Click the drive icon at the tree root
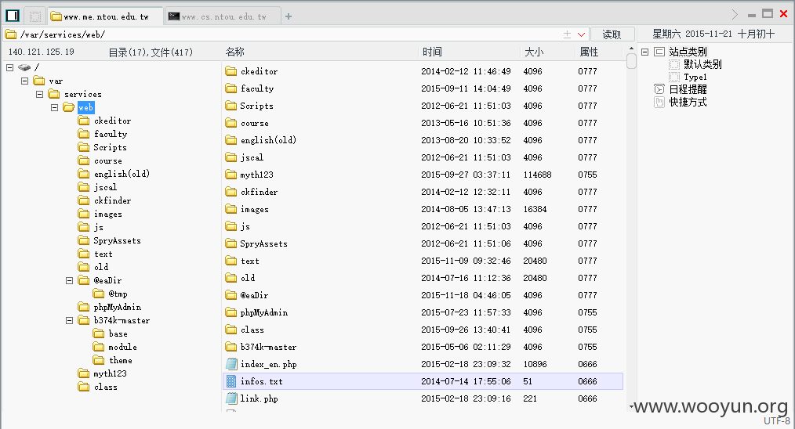The height and width of the screenshot is (429, 795). click(24, 67)
